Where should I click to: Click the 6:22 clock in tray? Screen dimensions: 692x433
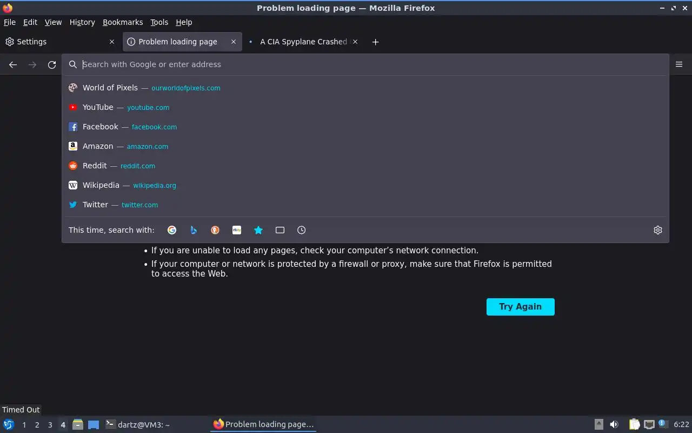point(681,424)
